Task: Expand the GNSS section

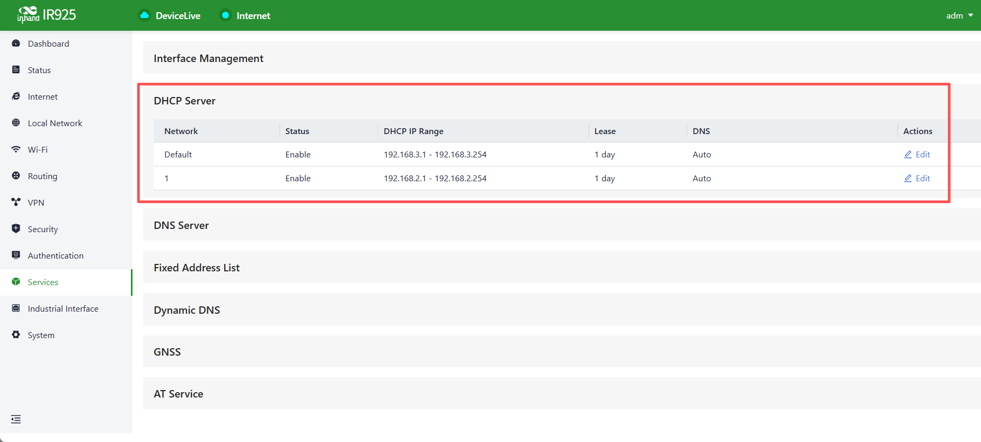Action: tap(562, 352)
